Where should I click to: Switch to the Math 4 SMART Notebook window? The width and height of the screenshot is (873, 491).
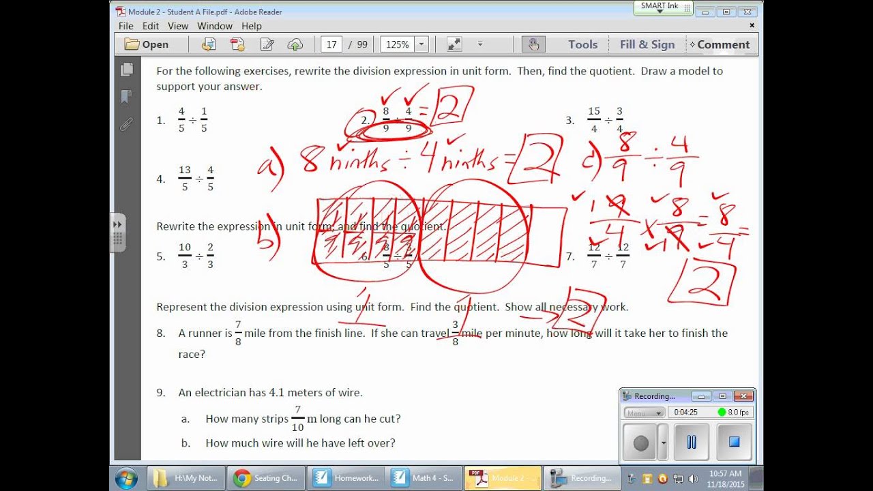click(x=424, y=478)
